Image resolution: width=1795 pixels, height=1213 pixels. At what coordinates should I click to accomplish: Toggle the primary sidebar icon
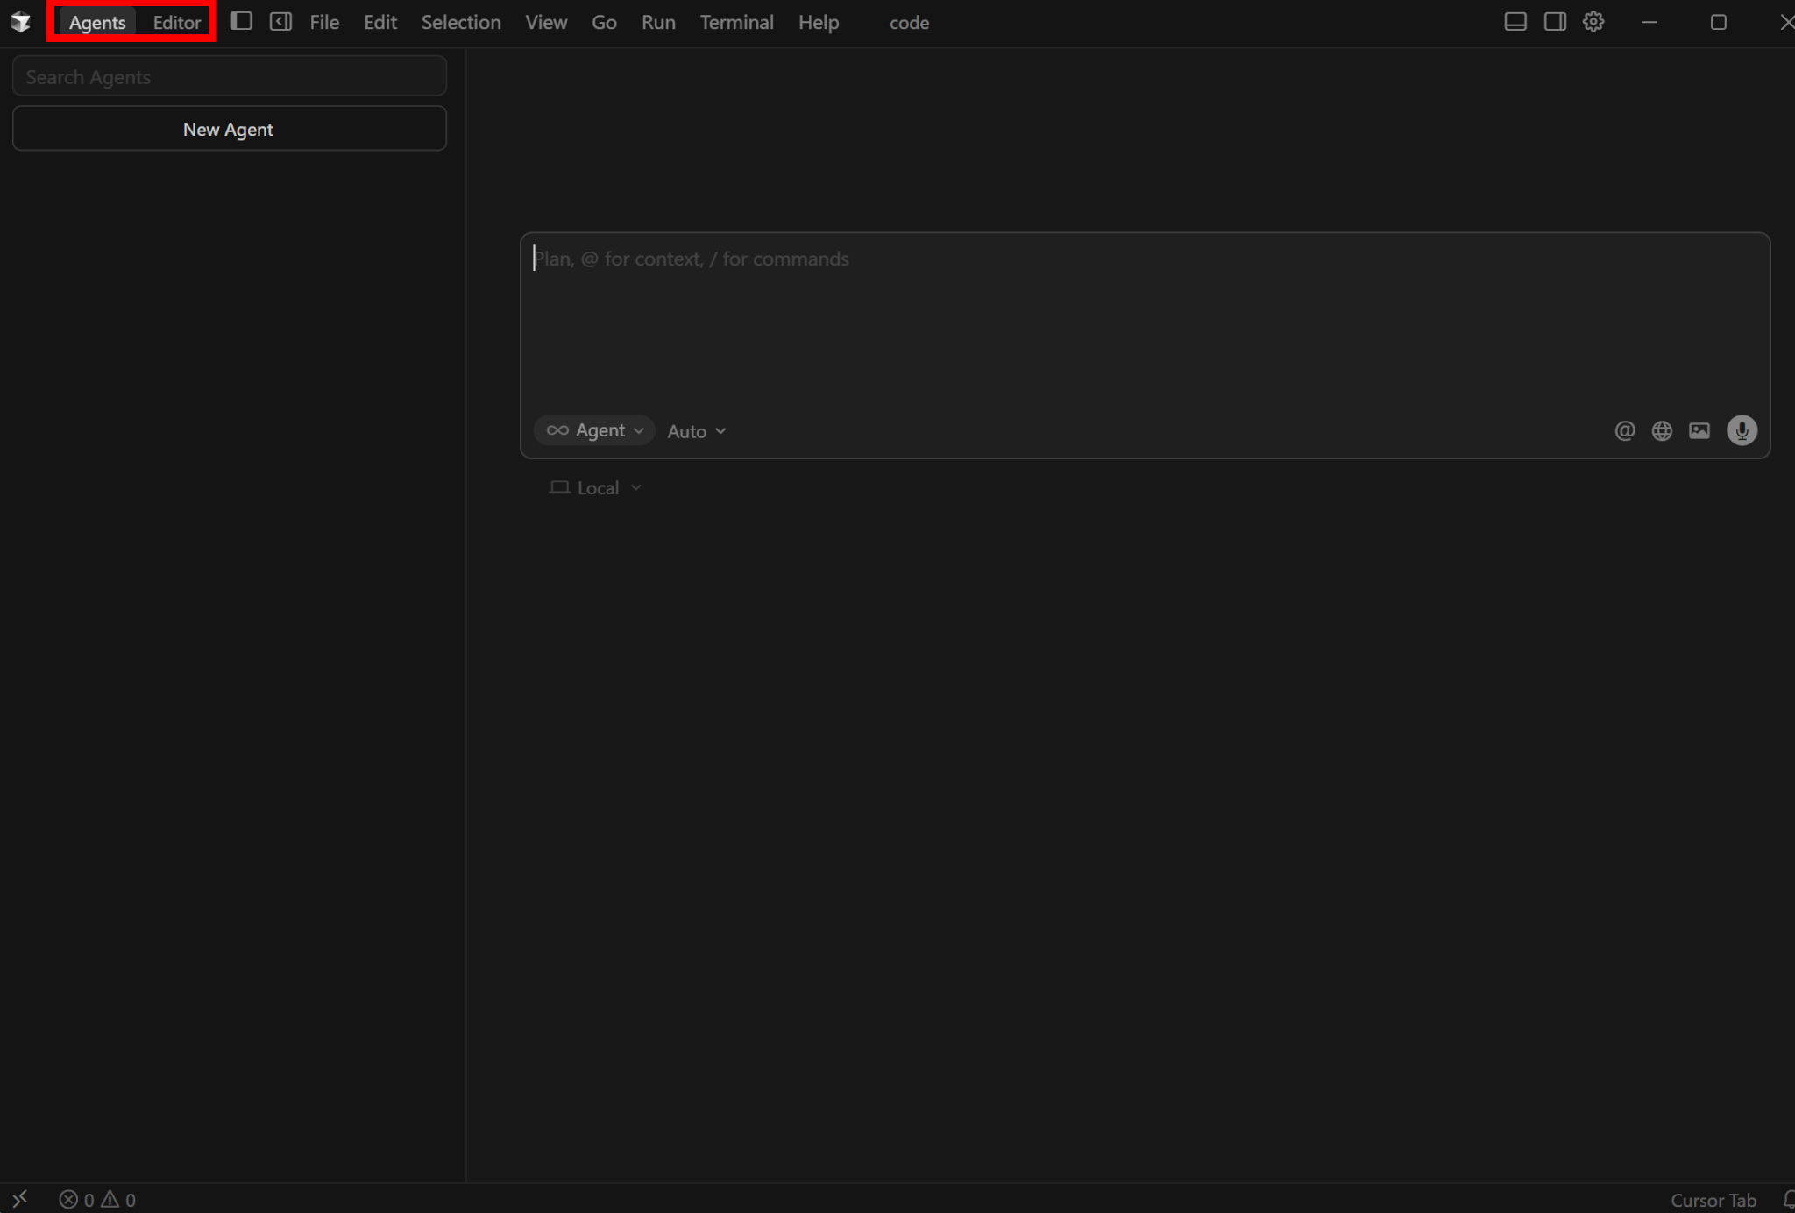pyautogui.click(x=241, y=21)
